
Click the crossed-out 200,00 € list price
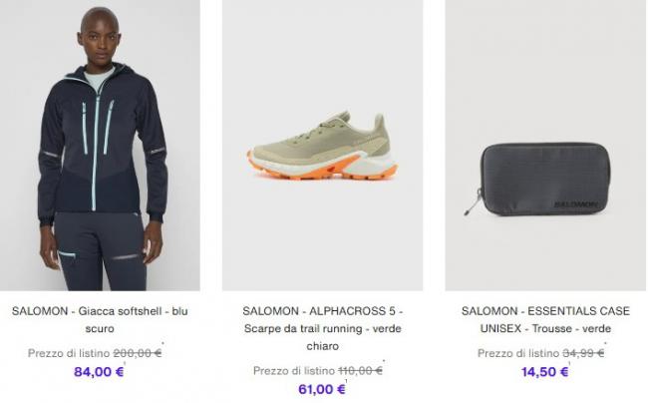[x=138, y=353]
